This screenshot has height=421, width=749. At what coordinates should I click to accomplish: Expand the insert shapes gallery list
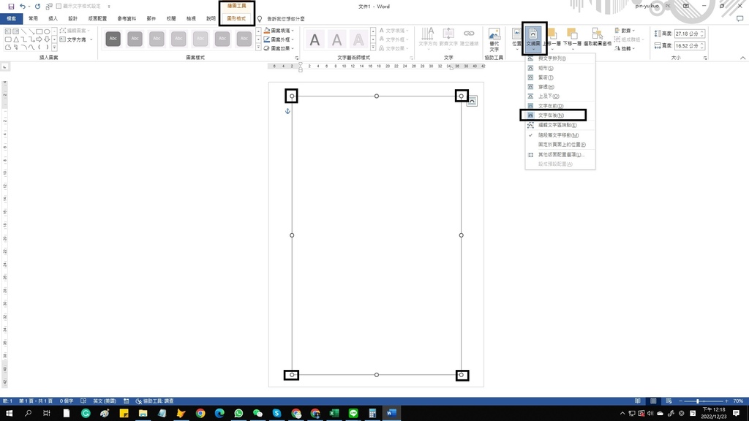coord(54,48)
